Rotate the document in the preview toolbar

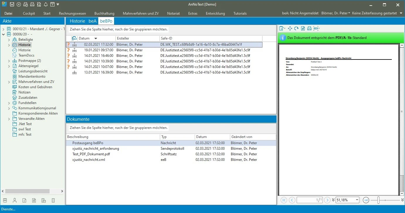(x=296, y=28)
